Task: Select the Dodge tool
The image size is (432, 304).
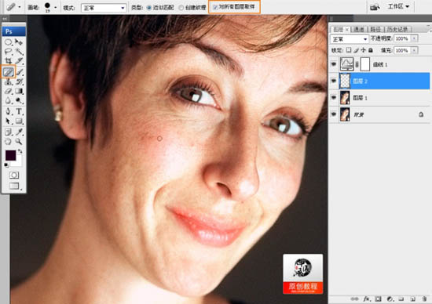Action: [x=19, y=100]
